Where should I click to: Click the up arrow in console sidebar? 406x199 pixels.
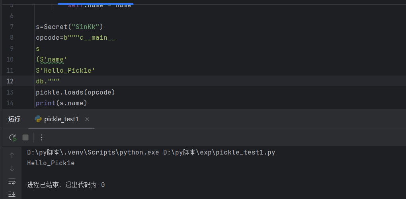[12, 155]
